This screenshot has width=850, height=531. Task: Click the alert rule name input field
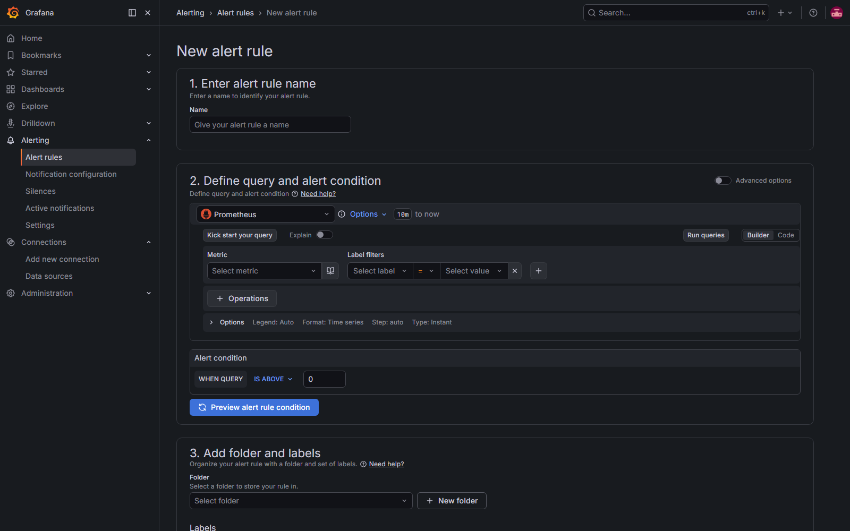270,124
